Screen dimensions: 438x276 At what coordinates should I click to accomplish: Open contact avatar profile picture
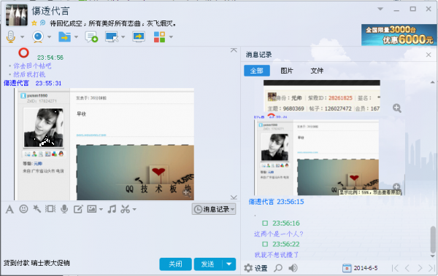[17, 15]
